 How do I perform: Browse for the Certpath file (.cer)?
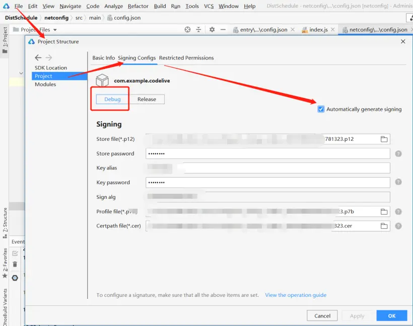click(384, 226)
